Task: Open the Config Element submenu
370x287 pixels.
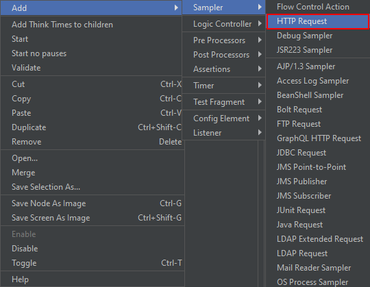Action: (223, 118)
